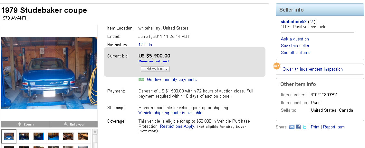Viewport: 365px width, 148px height.
Task: Select the steering wheel interior thumbnail
Action: tap(68, 136)
